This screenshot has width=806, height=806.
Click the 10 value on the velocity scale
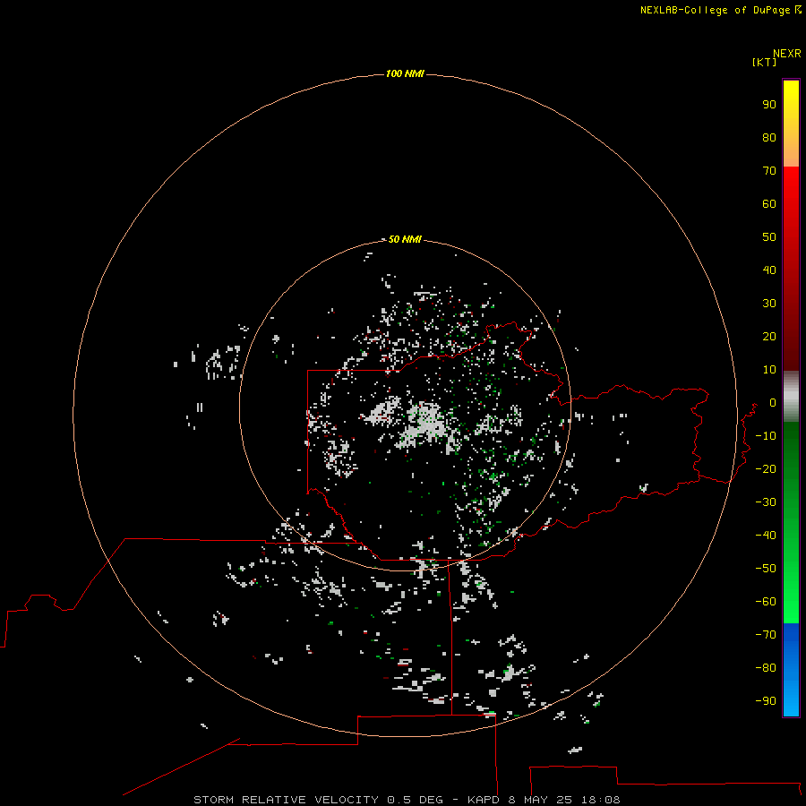tap(769, 370)
